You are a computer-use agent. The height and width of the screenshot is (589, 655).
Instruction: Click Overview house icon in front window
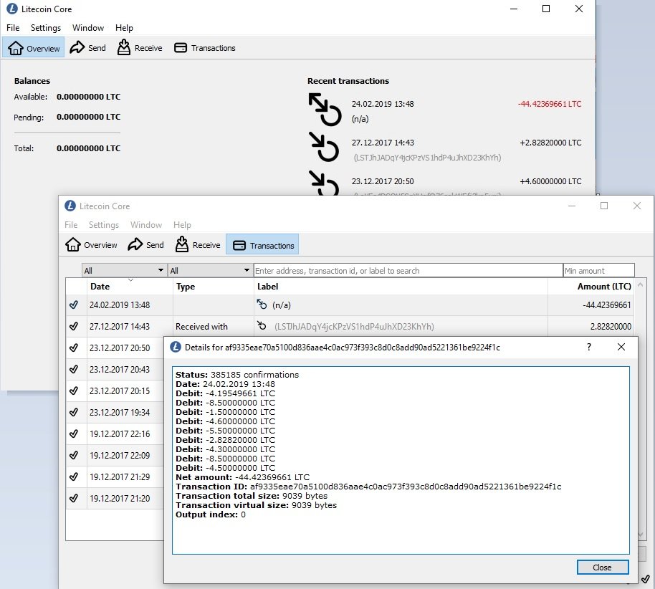click(x=73, y=245)
